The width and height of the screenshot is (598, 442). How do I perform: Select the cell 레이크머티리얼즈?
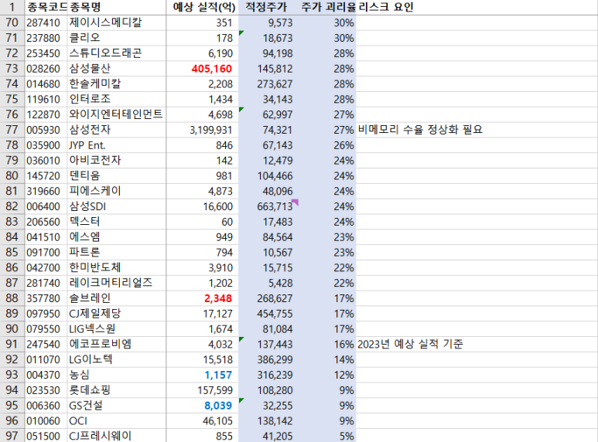click(x=117, y=283)
